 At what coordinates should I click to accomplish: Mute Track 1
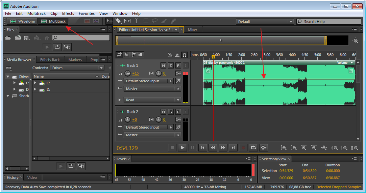click(164, 65)
